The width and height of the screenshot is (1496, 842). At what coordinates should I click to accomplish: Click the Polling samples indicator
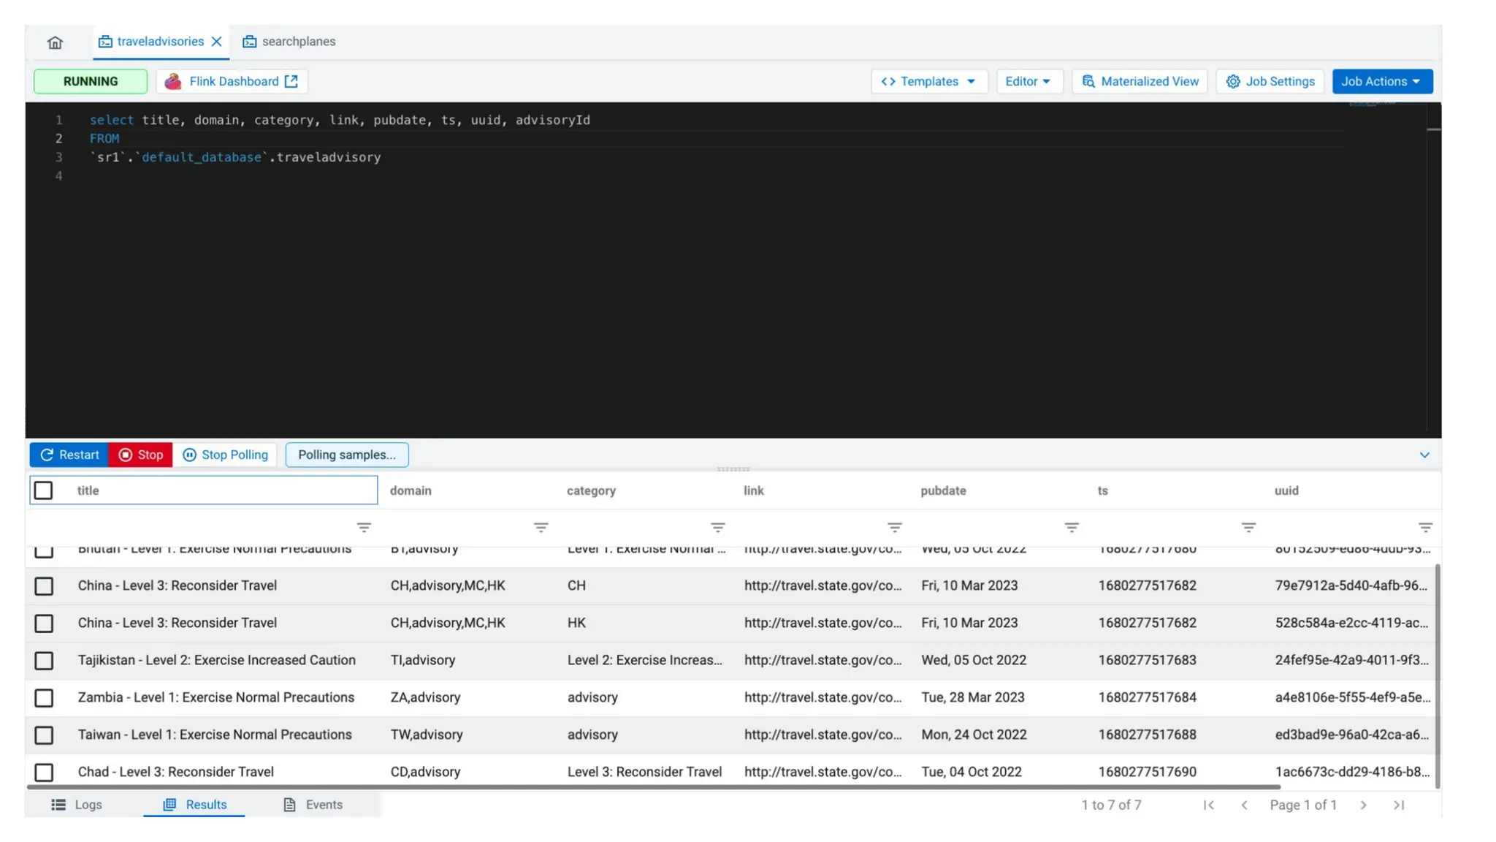tap(347, 455)
